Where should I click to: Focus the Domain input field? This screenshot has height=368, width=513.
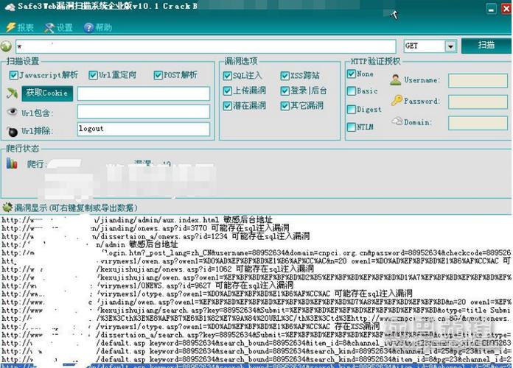pyautogui.click(x=478, y=123)
